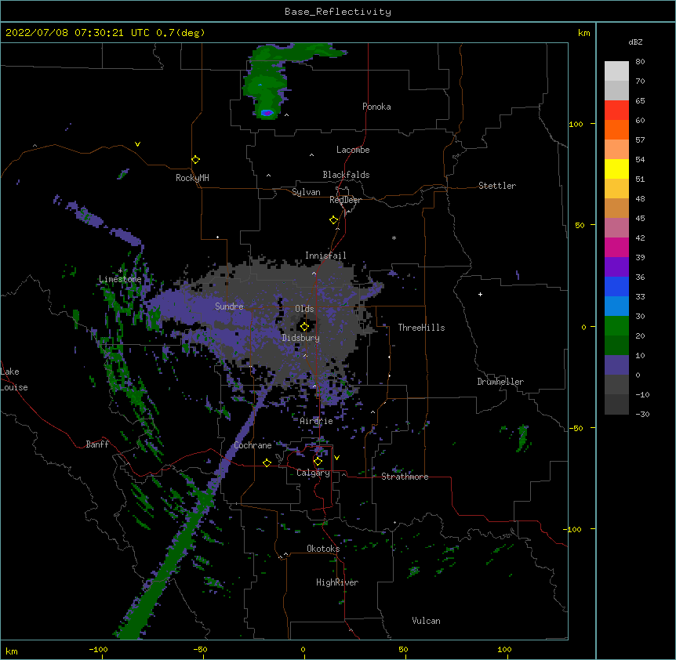Click the Blackfalds city label
676x660 pixels.
[x=346, y=175]
